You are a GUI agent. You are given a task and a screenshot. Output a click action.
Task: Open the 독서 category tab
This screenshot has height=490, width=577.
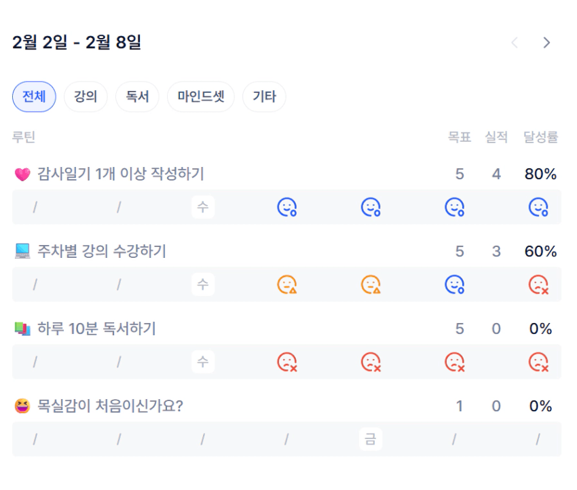[137, 96]
